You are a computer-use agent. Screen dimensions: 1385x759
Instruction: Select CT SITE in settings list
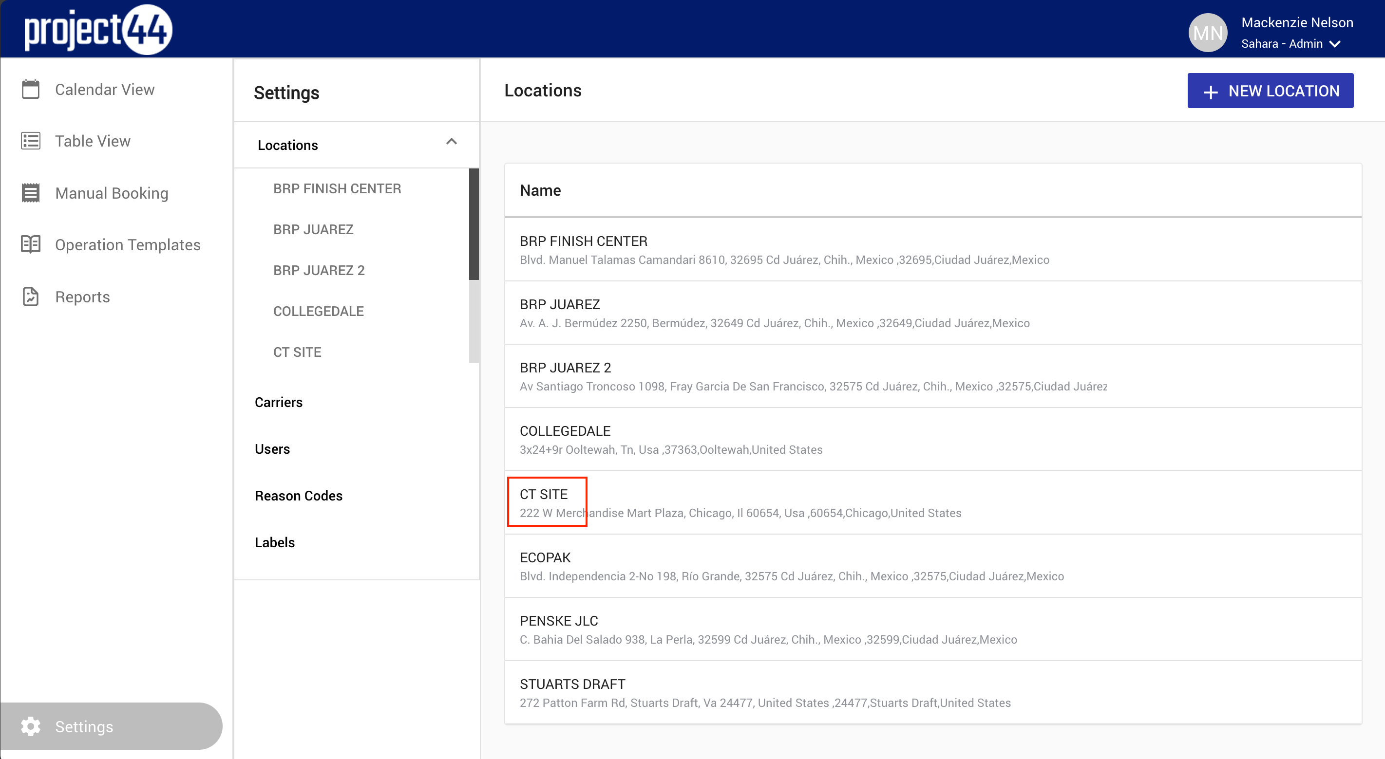(297, 352)
